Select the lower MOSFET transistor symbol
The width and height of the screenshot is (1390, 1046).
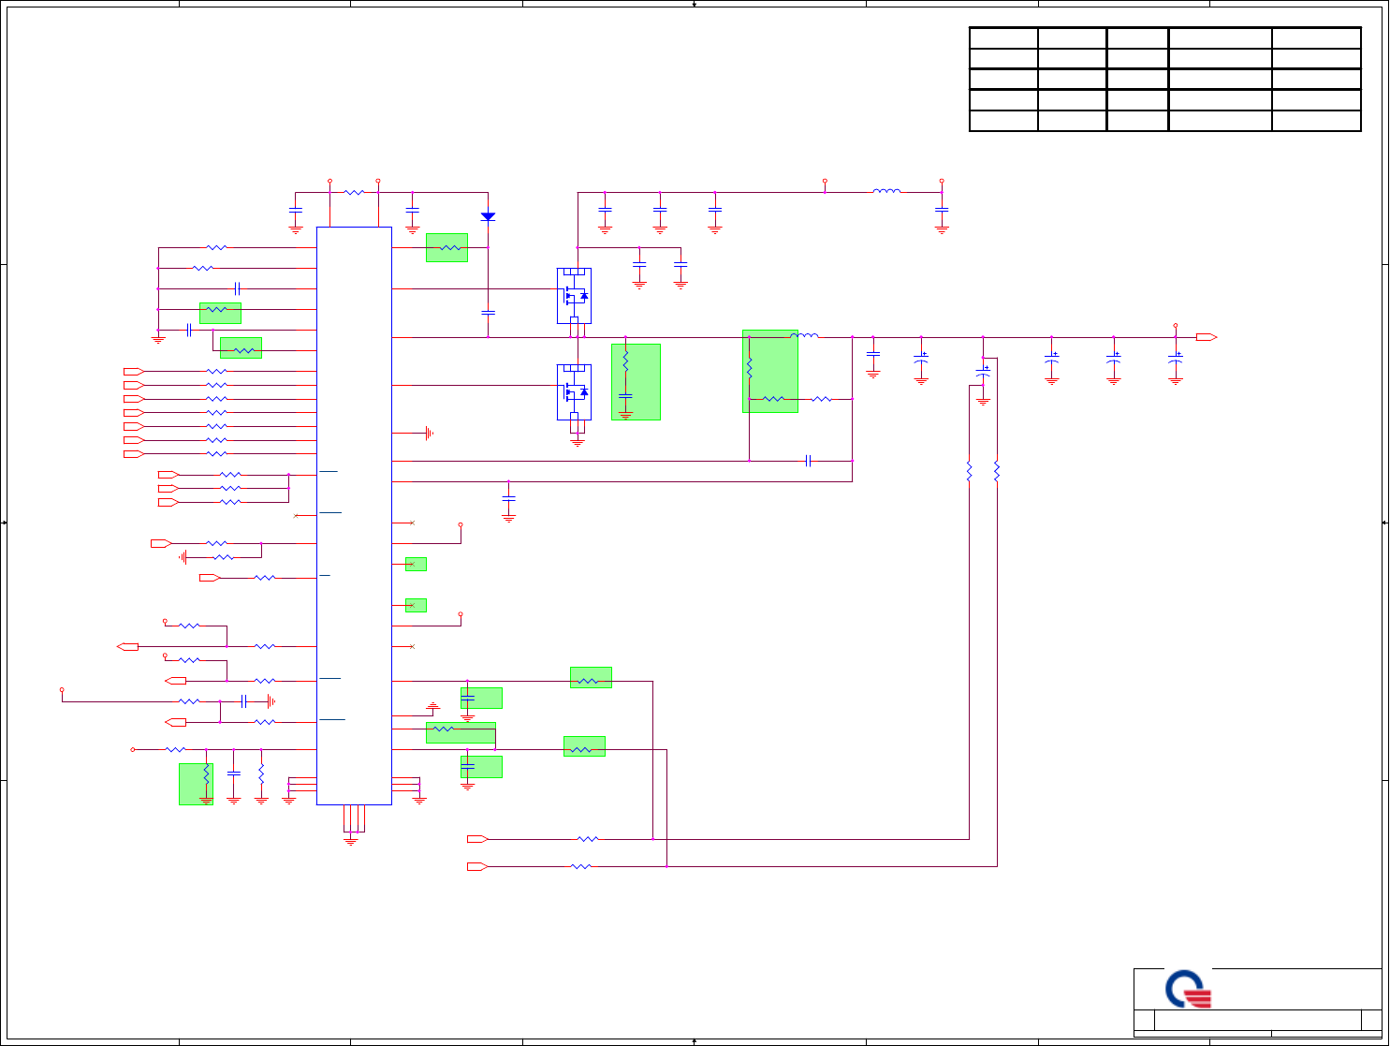574,392
